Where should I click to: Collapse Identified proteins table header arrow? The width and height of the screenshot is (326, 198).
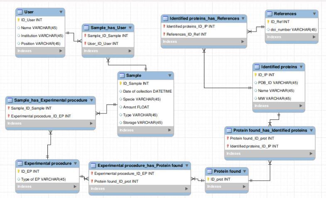pyautogui.click(x=301, y=67)
